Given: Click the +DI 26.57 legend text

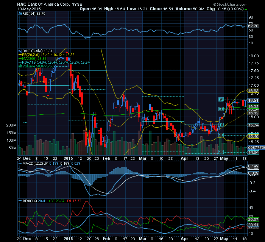Looking at the screenshot, I should point(56,201).
